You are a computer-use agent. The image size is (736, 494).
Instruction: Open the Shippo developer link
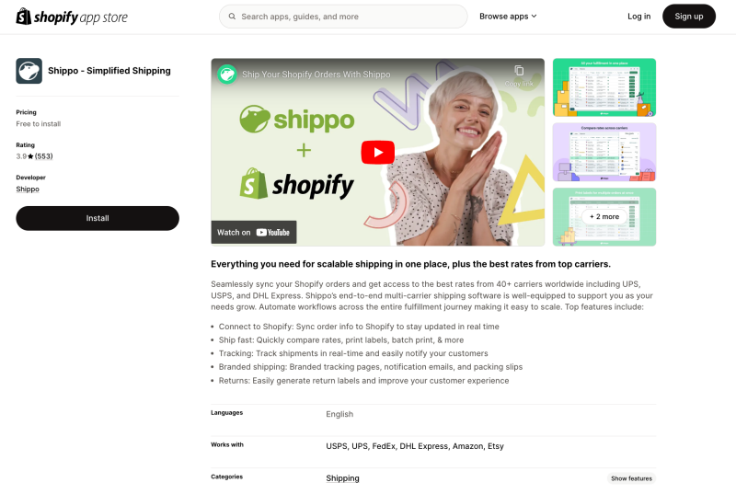tap(28, 190)
